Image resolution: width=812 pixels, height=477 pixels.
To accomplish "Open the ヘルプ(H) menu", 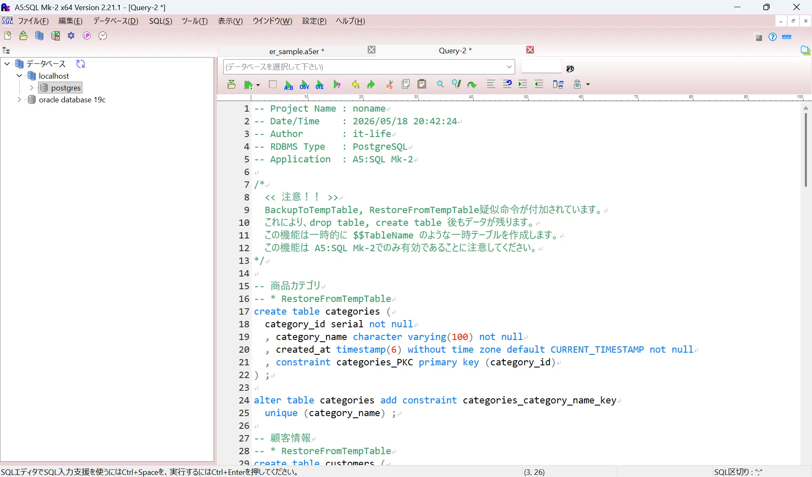I will 350,21.
